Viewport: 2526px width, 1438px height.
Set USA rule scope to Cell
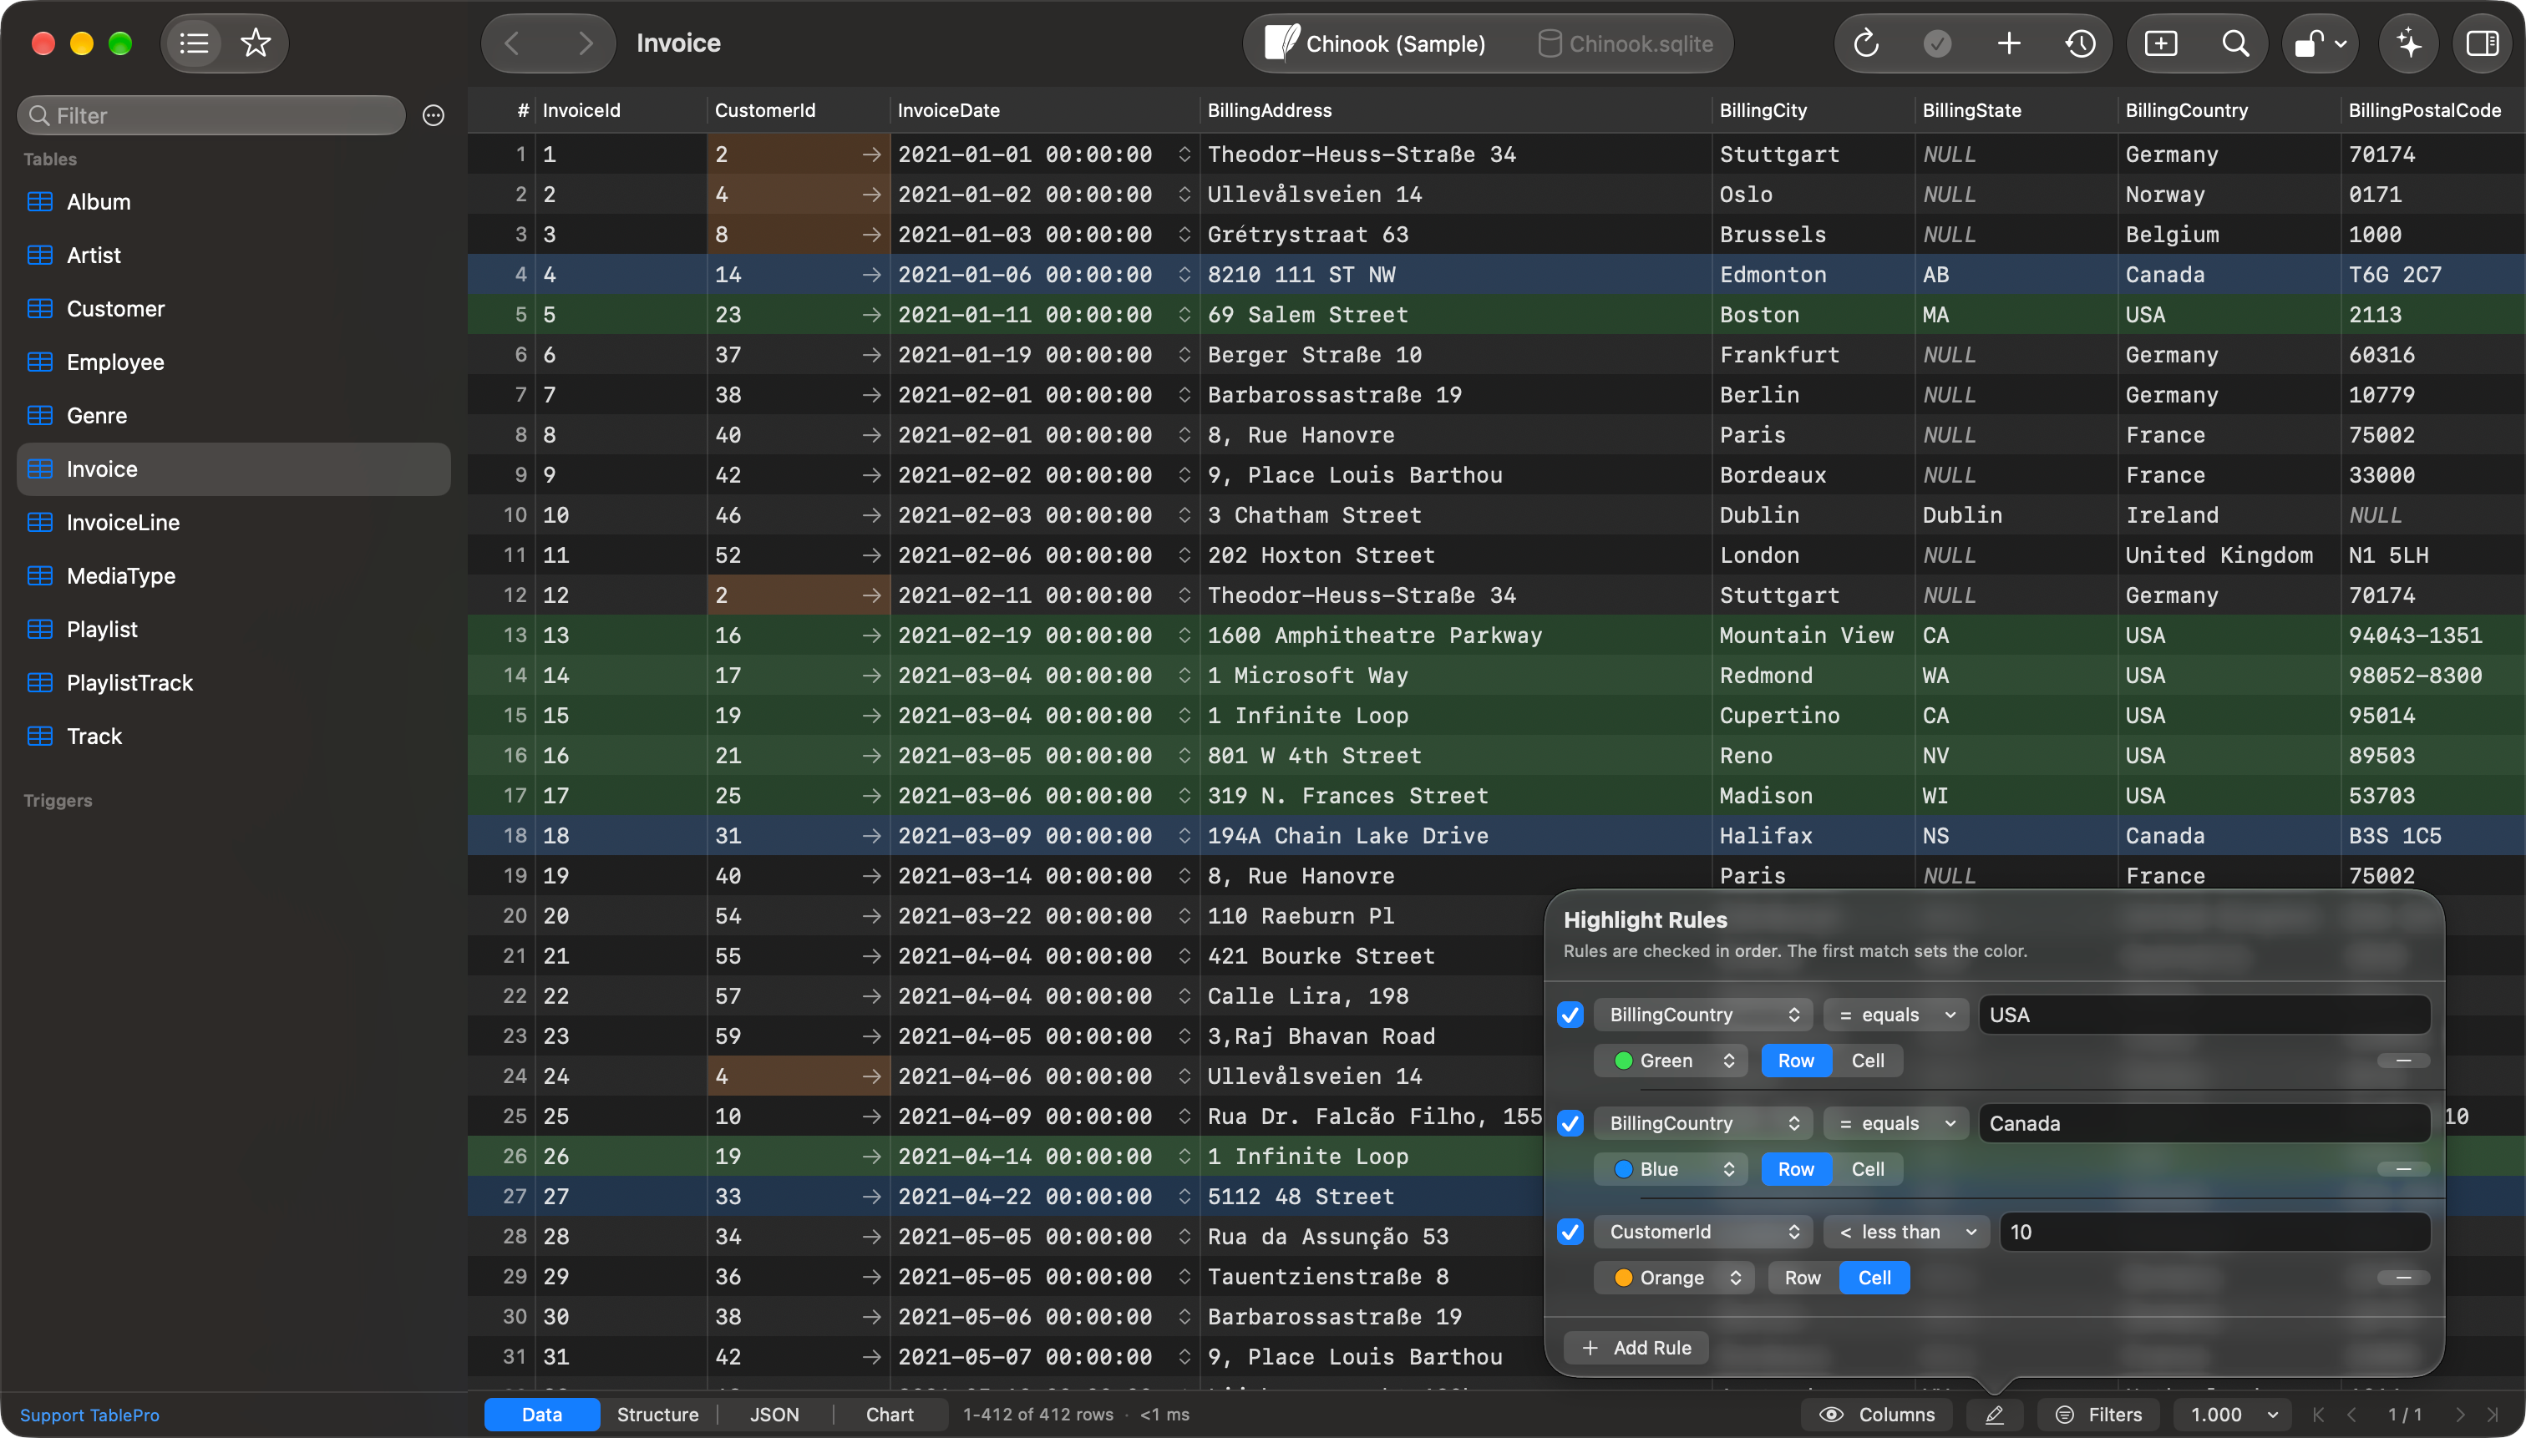(x=1867, y=1061)
